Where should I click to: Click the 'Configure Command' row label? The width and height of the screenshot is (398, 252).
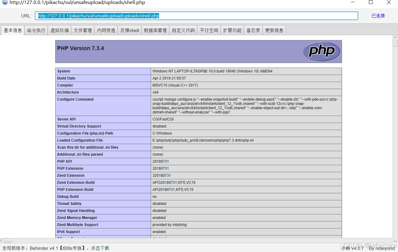pos(75,99)
